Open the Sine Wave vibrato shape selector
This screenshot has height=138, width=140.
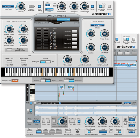tap(97, 25)
